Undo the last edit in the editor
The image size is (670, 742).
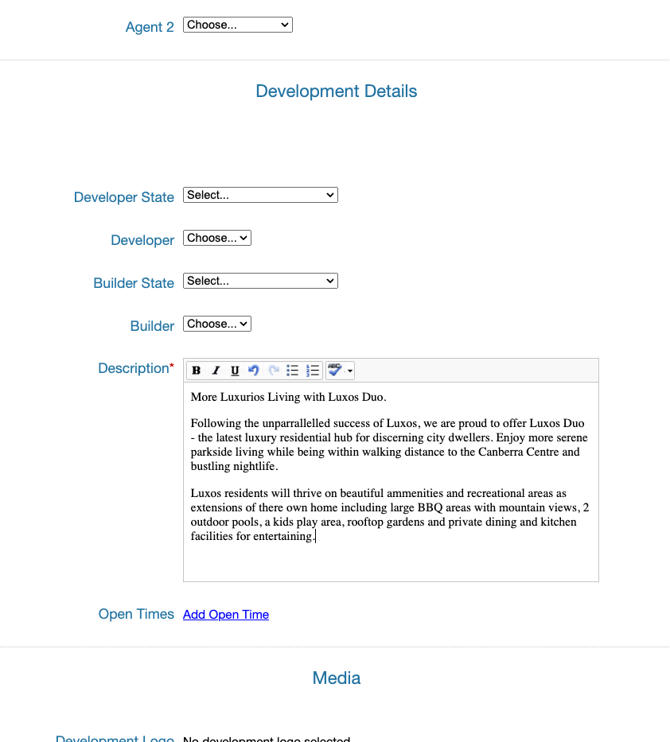pos(254,370)
